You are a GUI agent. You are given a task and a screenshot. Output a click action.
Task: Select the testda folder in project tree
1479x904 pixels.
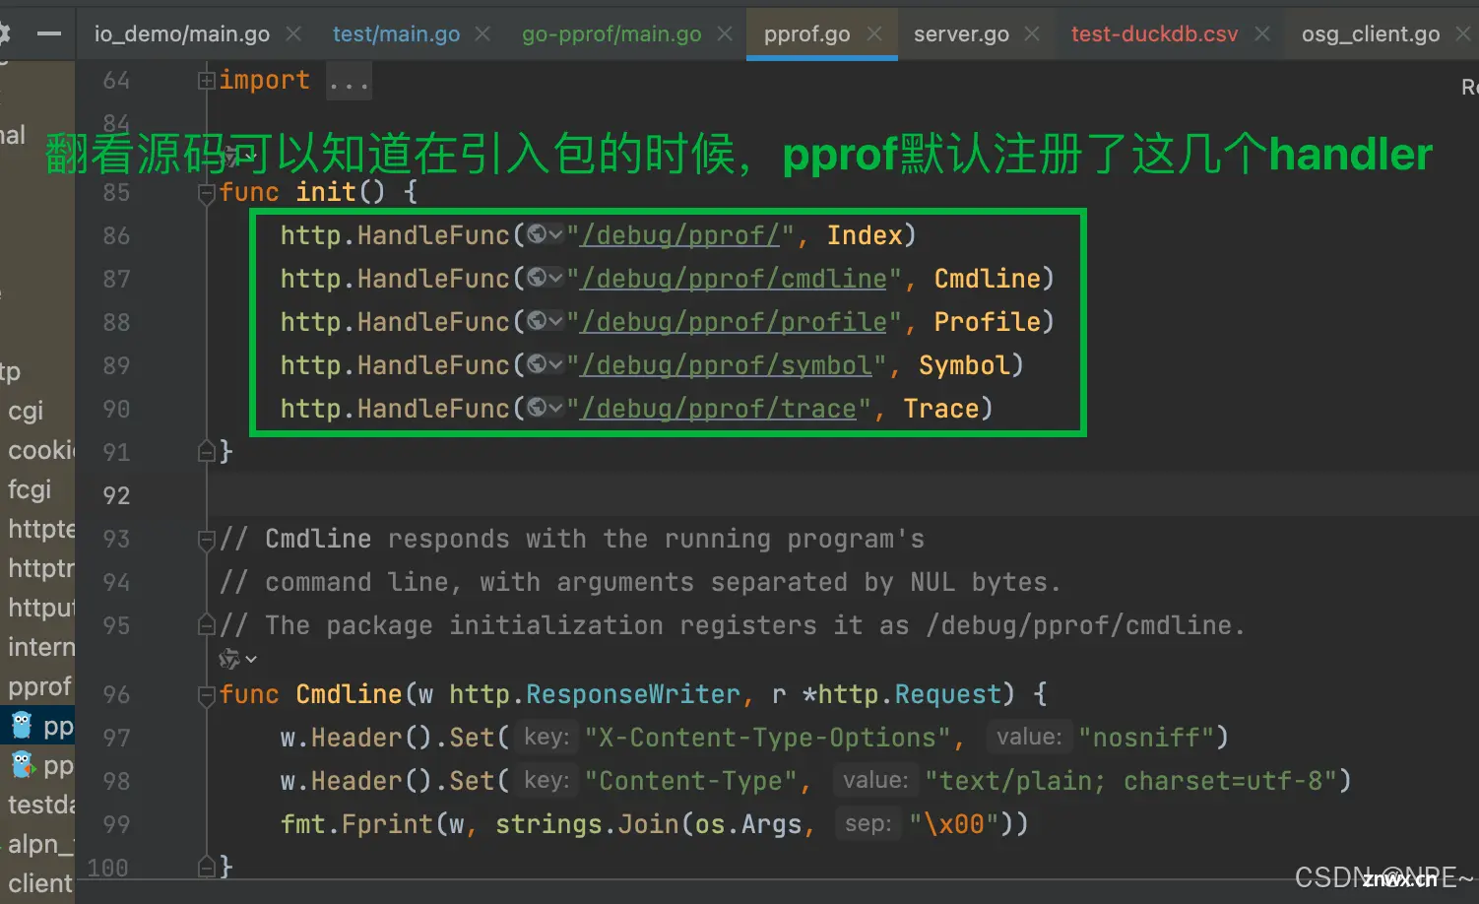pyautogui.click(x=41, y=805)
